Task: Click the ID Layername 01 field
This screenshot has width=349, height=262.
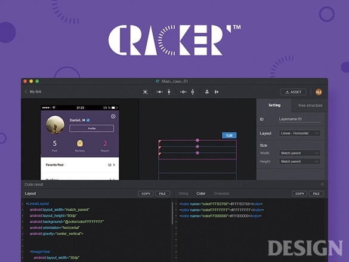Action: click(299, 119)
